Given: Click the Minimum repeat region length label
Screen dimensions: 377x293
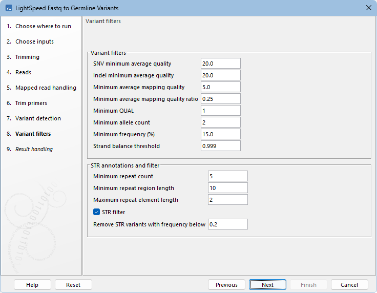Looking at the screenshot, I should pyautogui.click(x=134, y=188).
